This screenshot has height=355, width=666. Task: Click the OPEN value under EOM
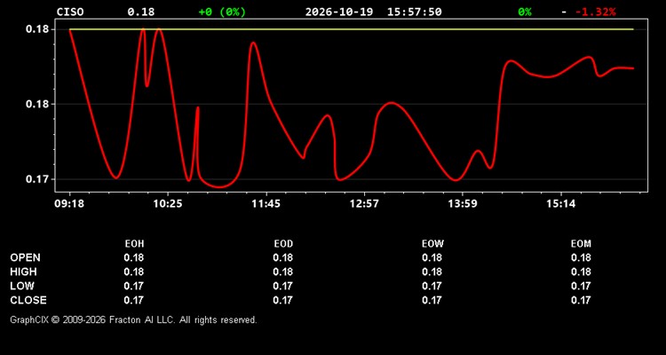pos(581,257)
